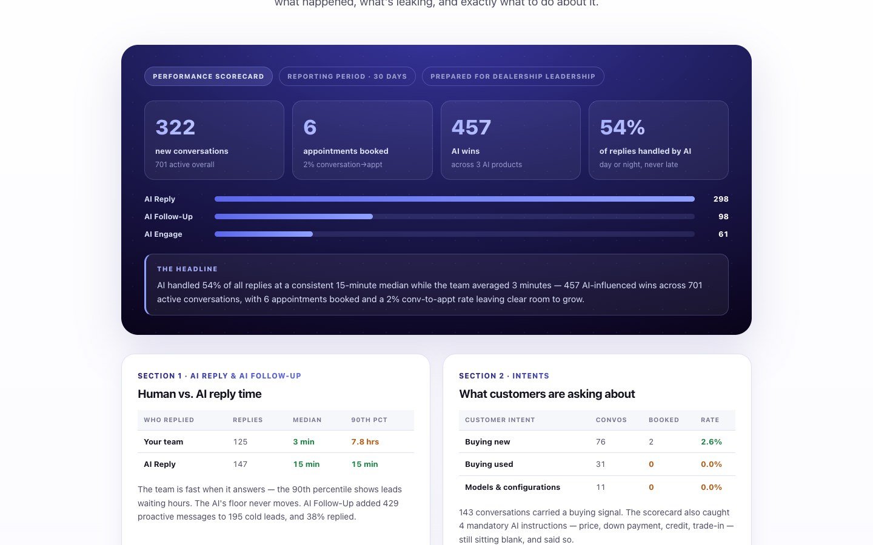Click the Customer Intent column header
873x545 pixels.
500,420
